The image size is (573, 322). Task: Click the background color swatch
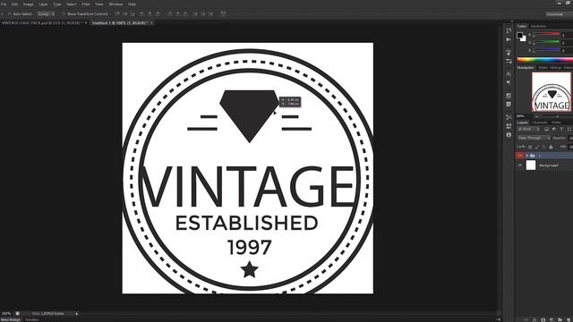click(524, 38)
